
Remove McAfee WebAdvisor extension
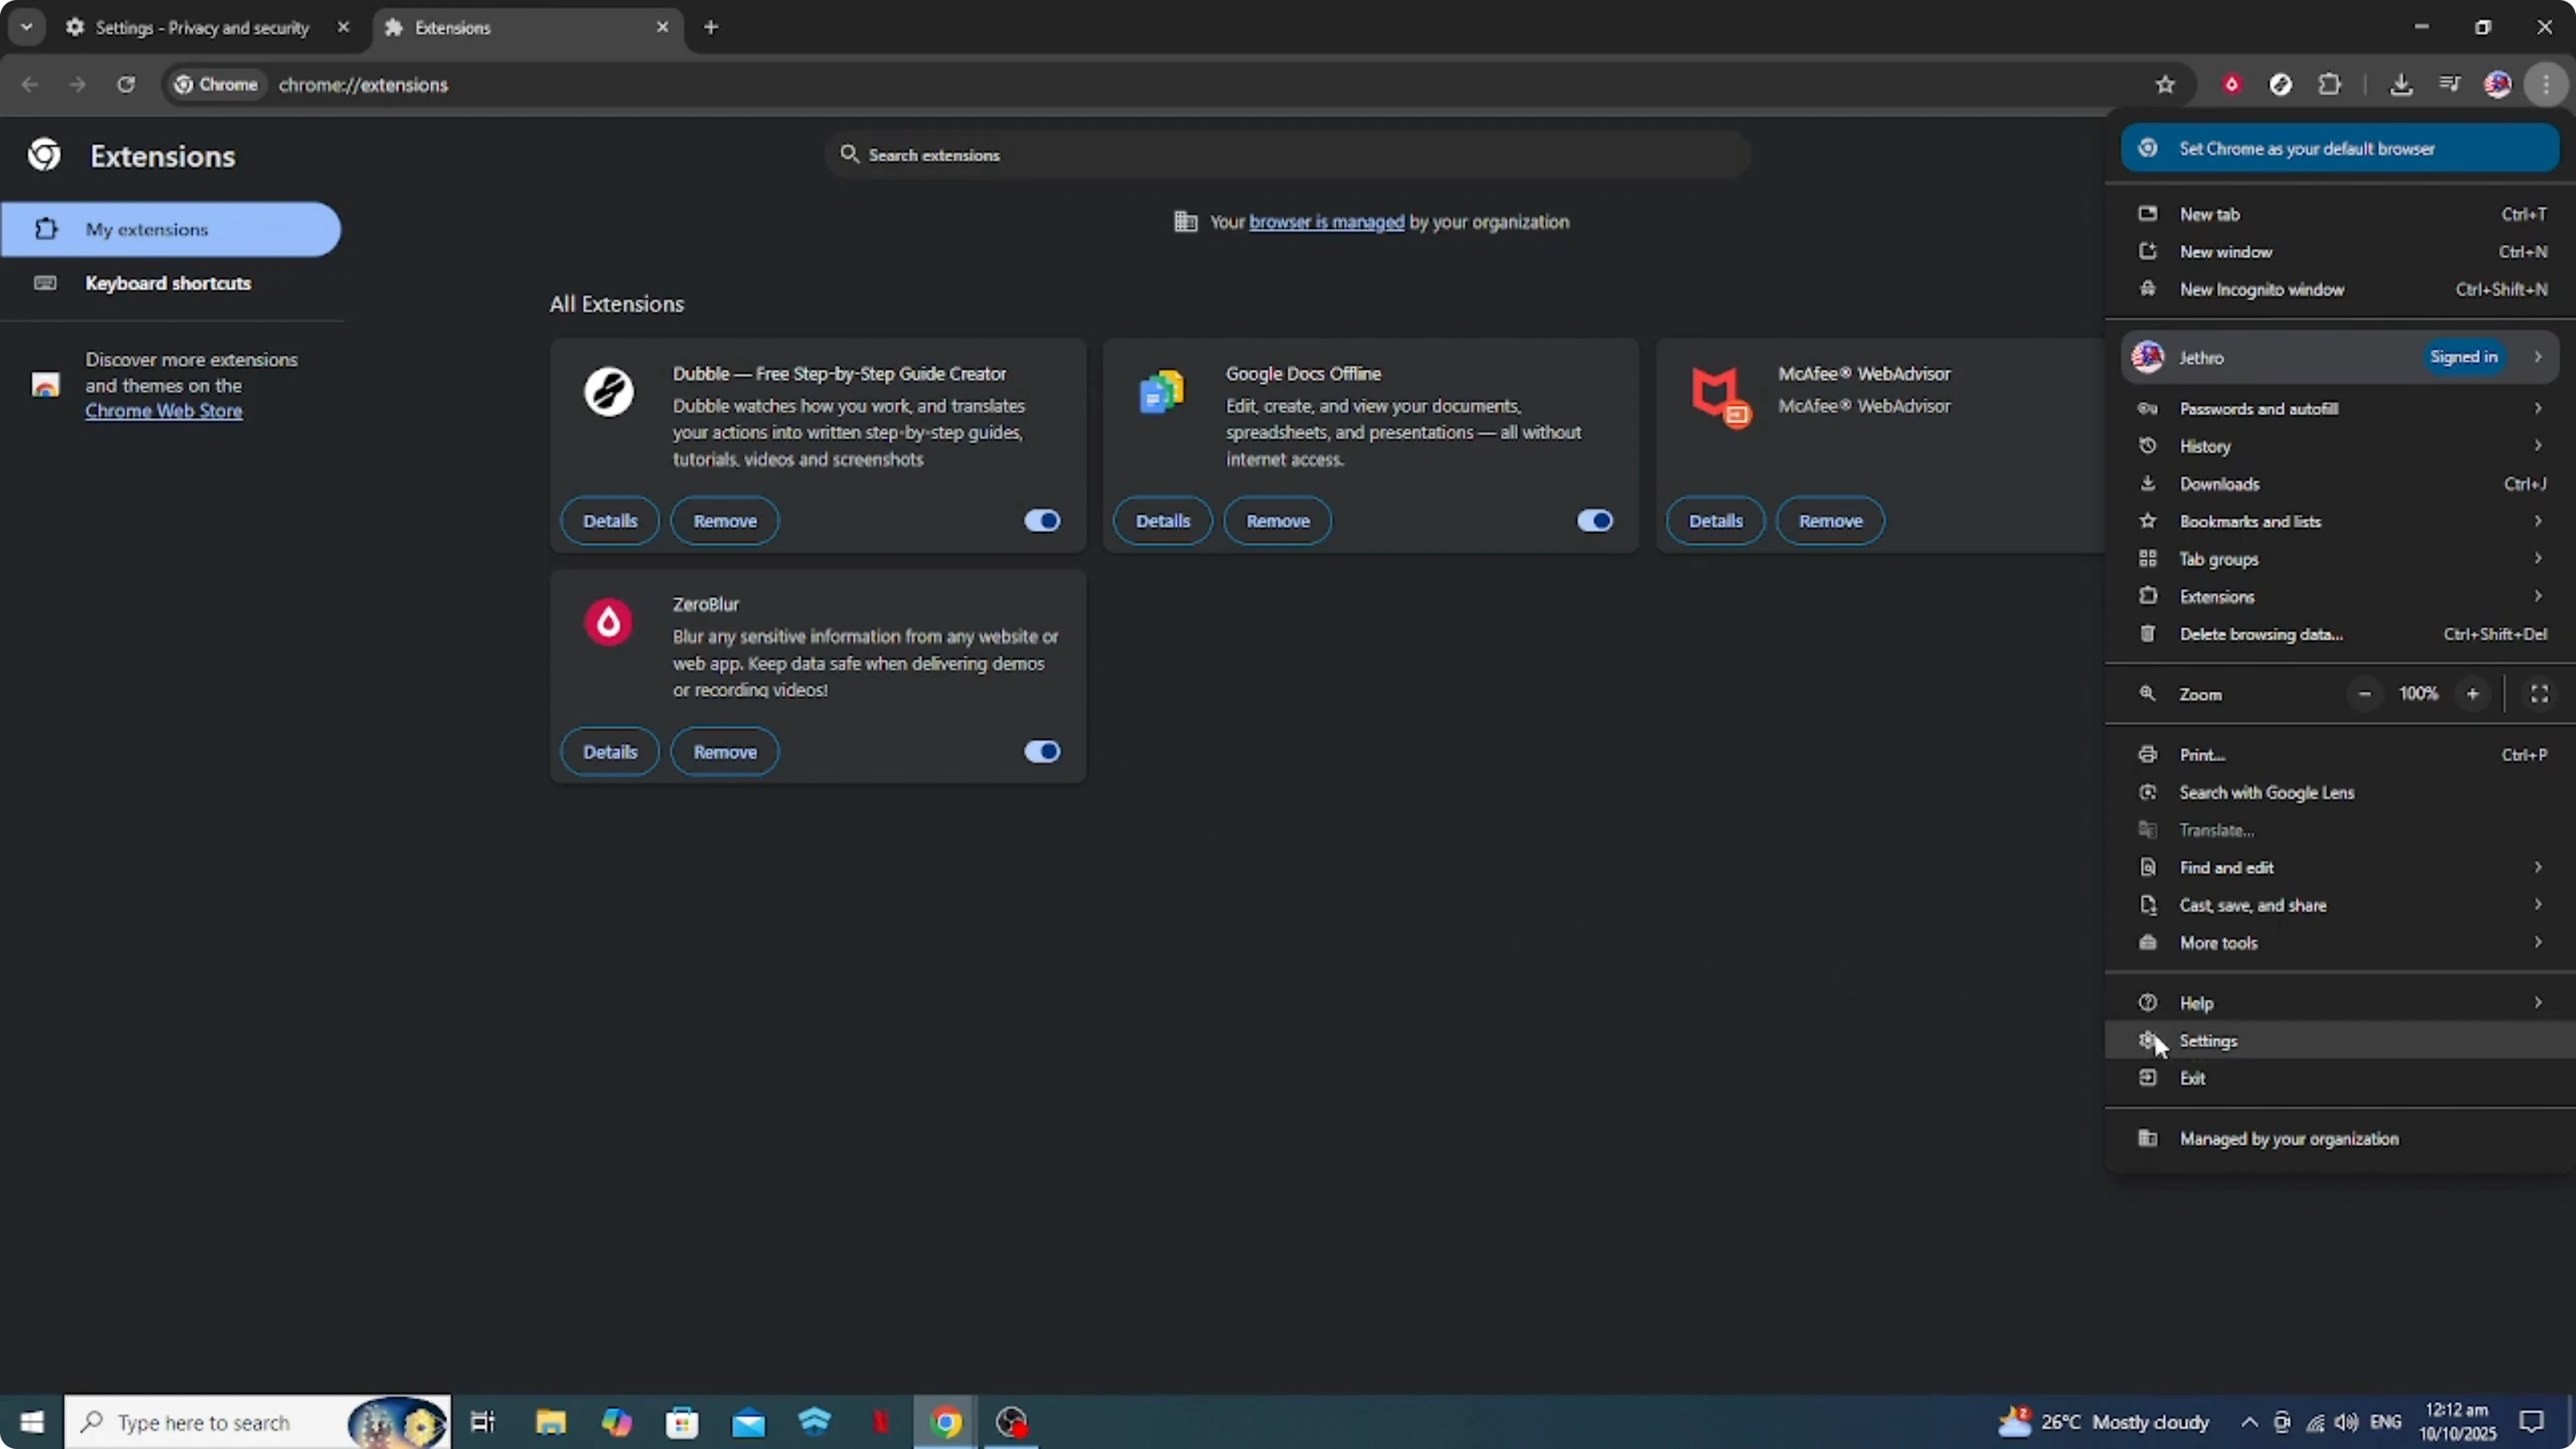1831,521
